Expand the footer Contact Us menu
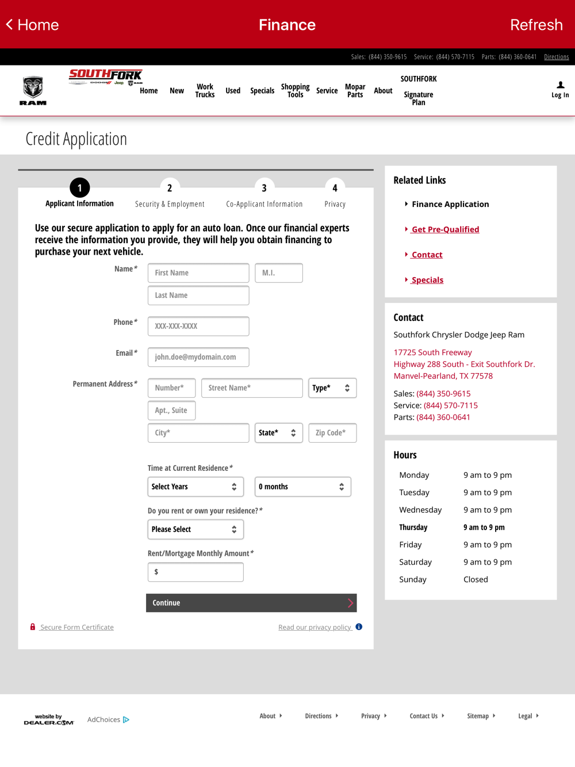 (x=427, y=716)
